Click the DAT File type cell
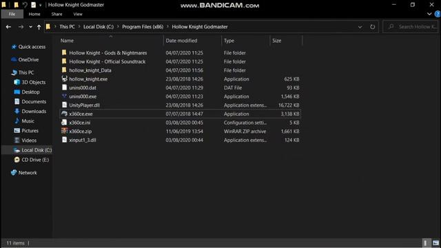 [x=233, y=87]
